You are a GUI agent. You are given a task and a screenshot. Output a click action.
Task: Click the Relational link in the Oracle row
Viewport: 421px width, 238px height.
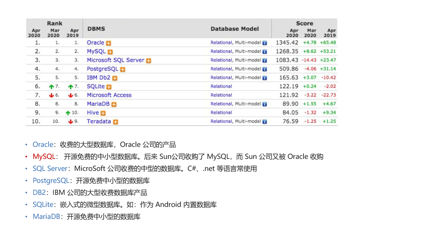click(221, 43)
